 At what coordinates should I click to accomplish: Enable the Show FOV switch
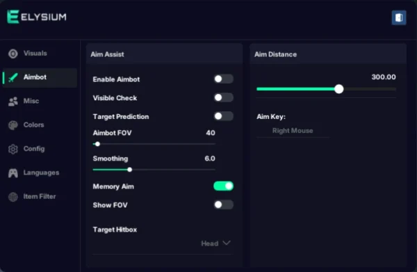tap(223, 205)
